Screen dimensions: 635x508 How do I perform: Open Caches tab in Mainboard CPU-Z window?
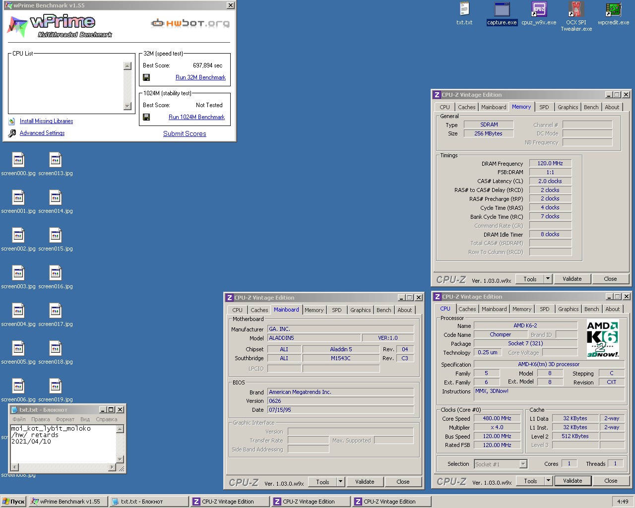pos(259,310)
